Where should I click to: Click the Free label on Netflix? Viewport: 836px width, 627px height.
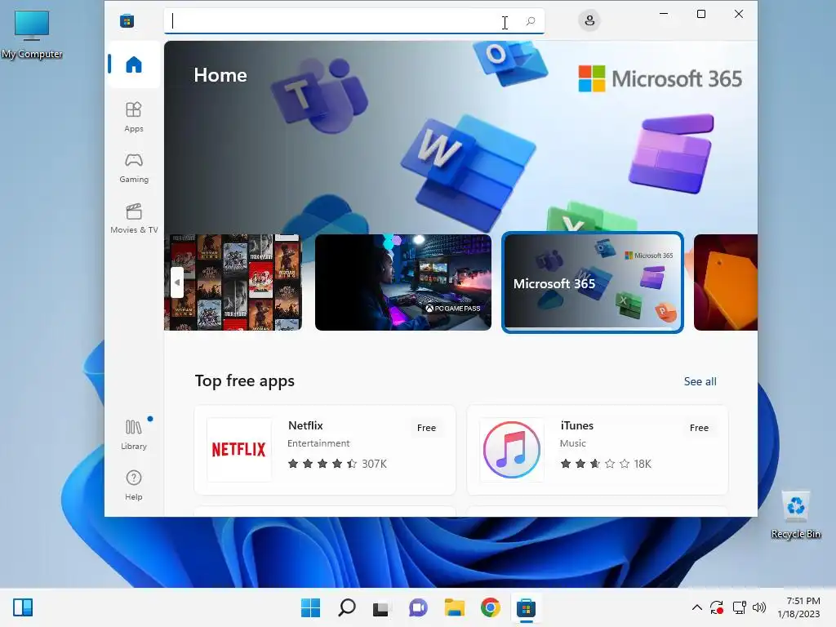426,428
